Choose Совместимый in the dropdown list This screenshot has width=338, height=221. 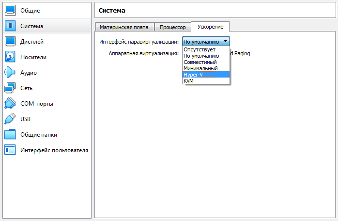click(x=206, y=62)
